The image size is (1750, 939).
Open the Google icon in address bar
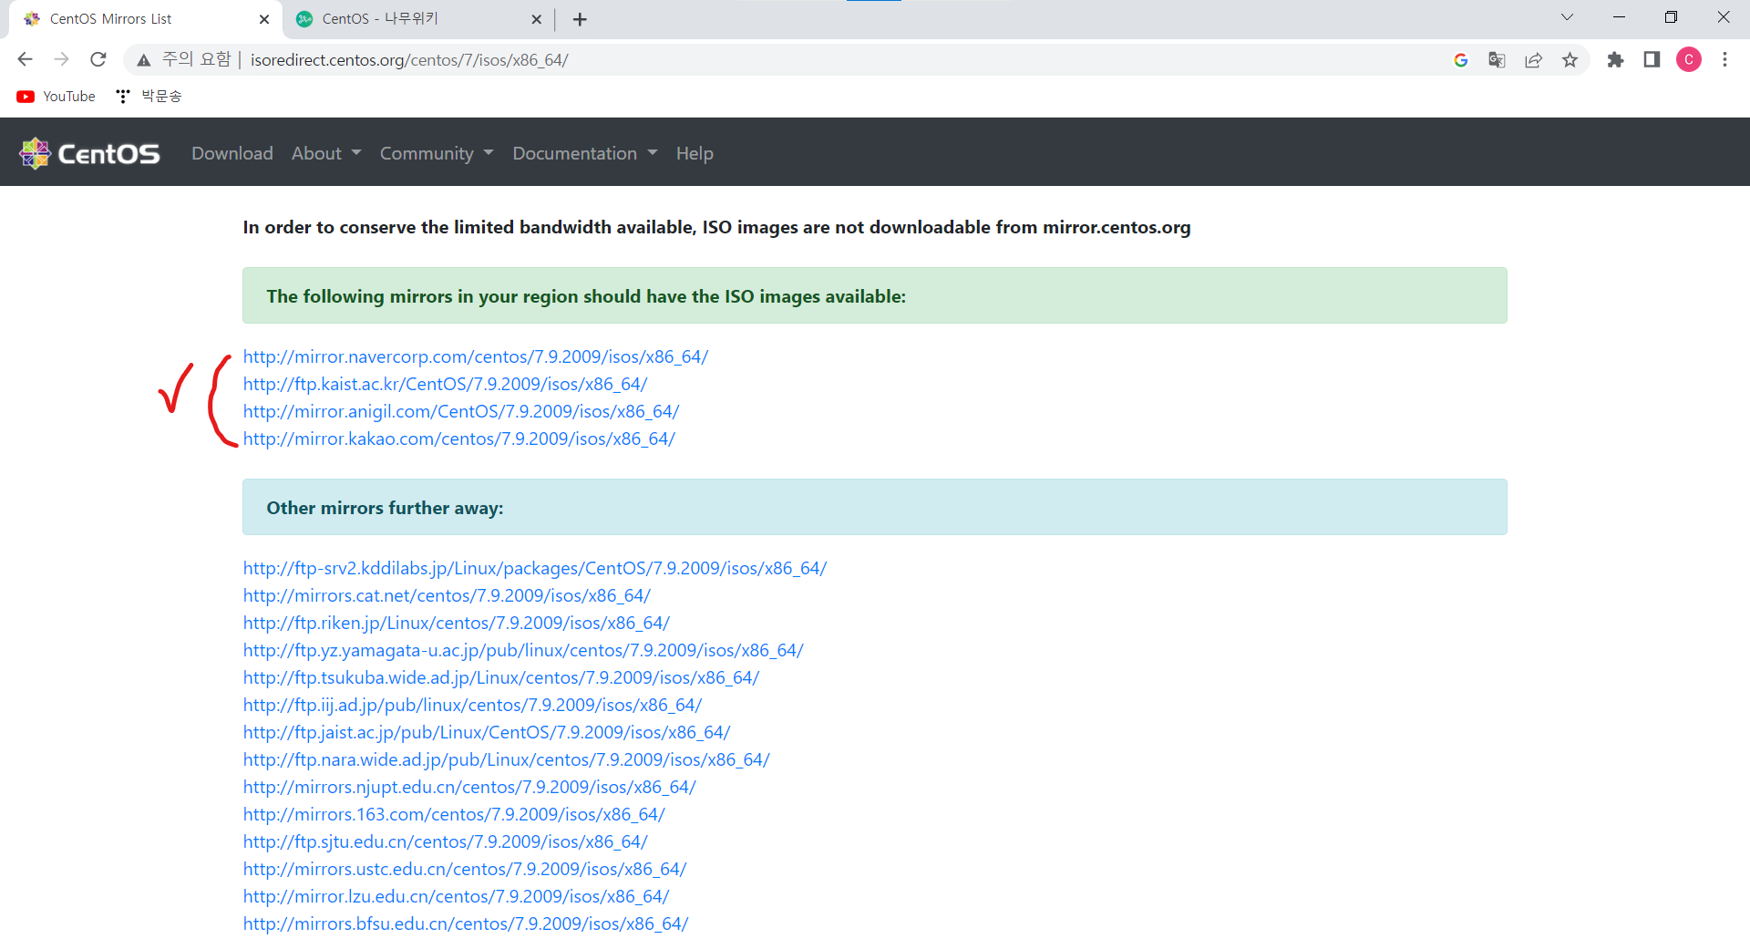pyautogui.click(x=1461, y=60)
